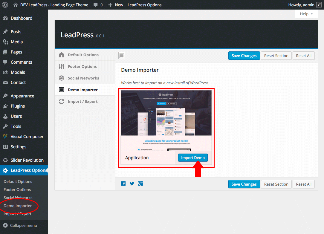Click the Settings sliders icon in sidebar

(5, 147)
